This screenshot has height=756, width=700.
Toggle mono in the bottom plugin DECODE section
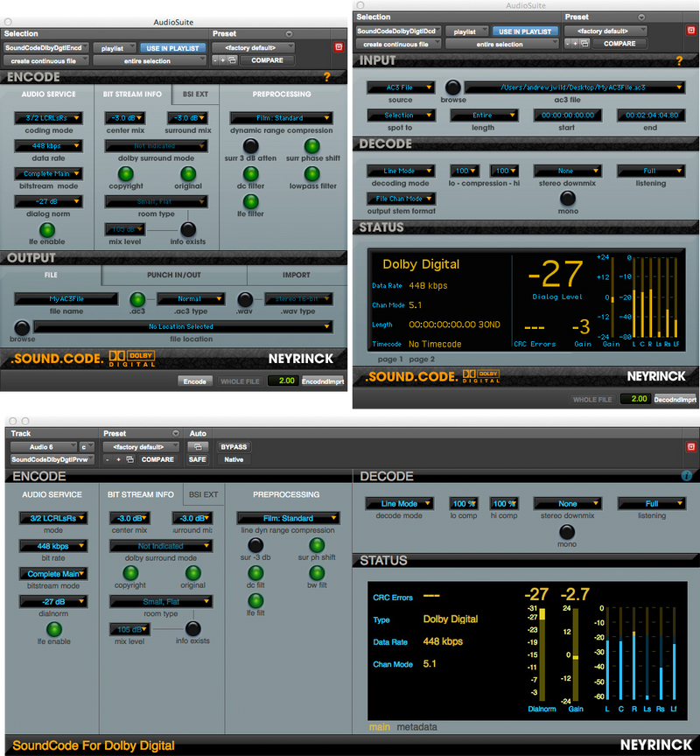[x=567, y=532]
